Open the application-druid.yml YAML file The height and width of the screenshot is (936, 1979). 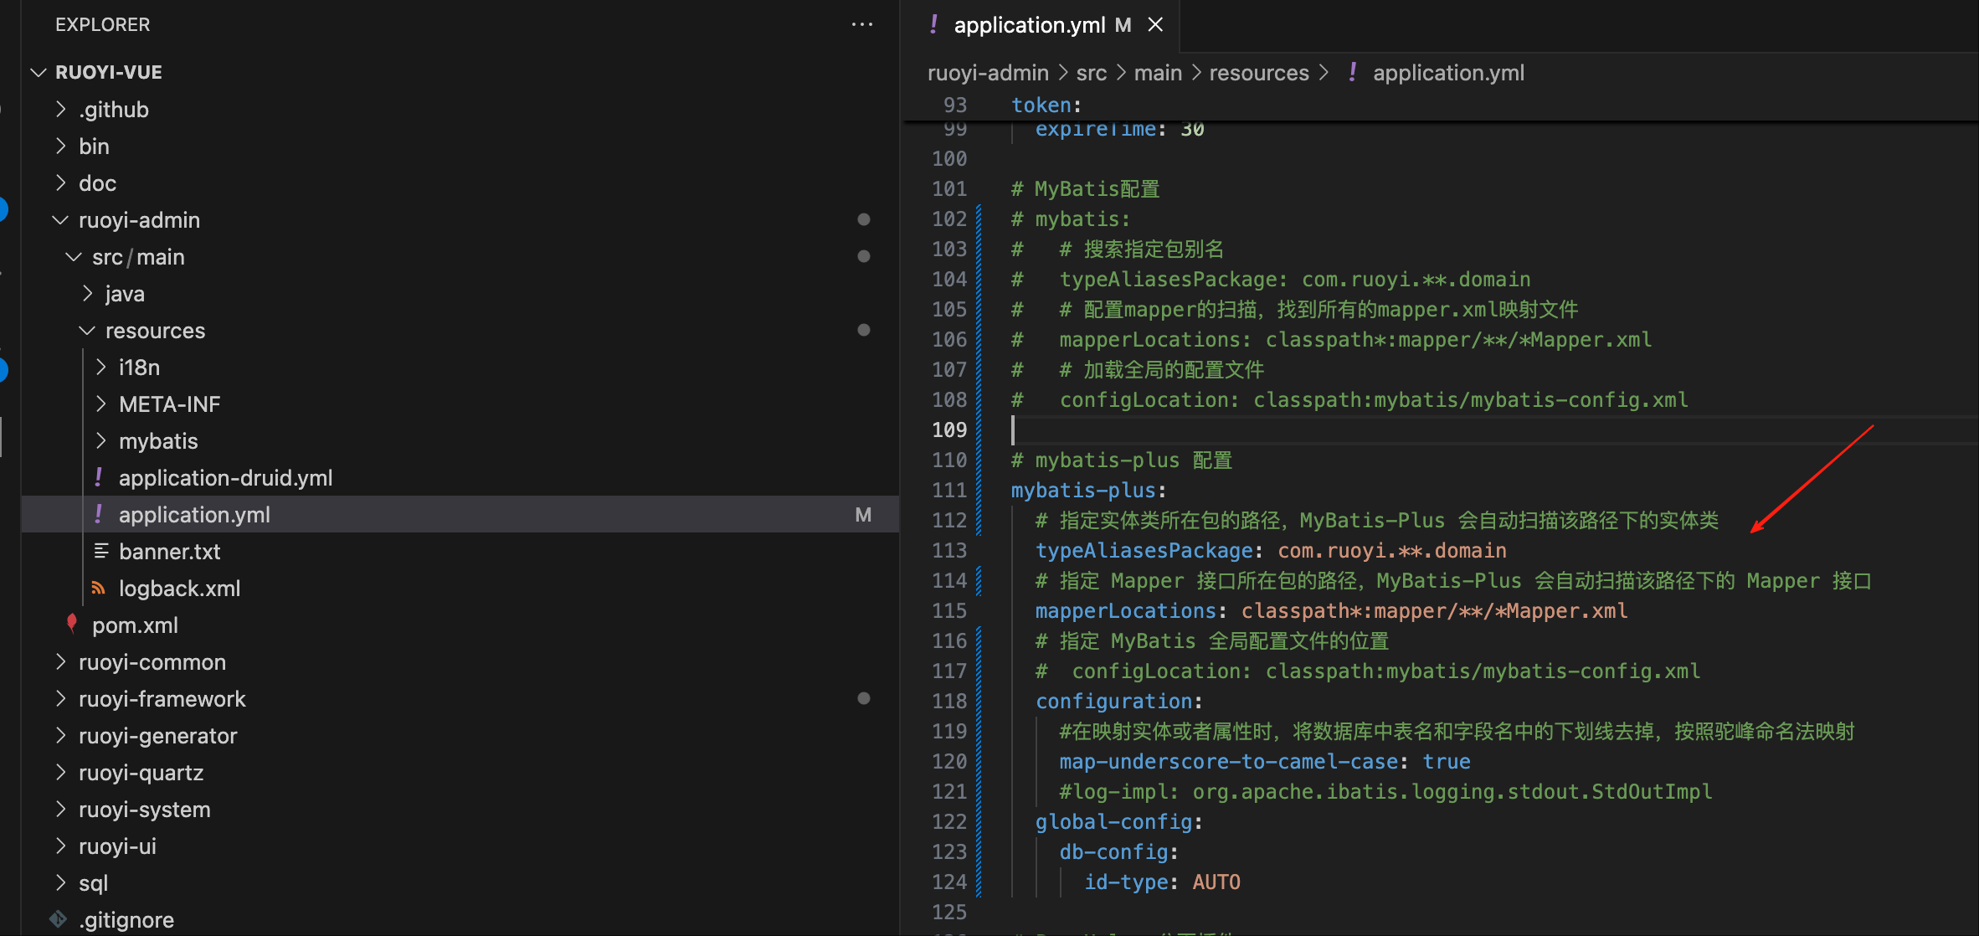[225, 478]
